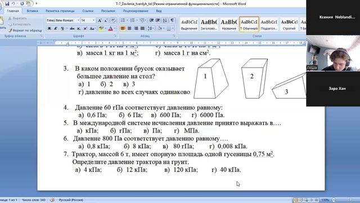Click word count Число слов: 340
Viewport: 360px width, 203px height.
click(x=34, y=200)
